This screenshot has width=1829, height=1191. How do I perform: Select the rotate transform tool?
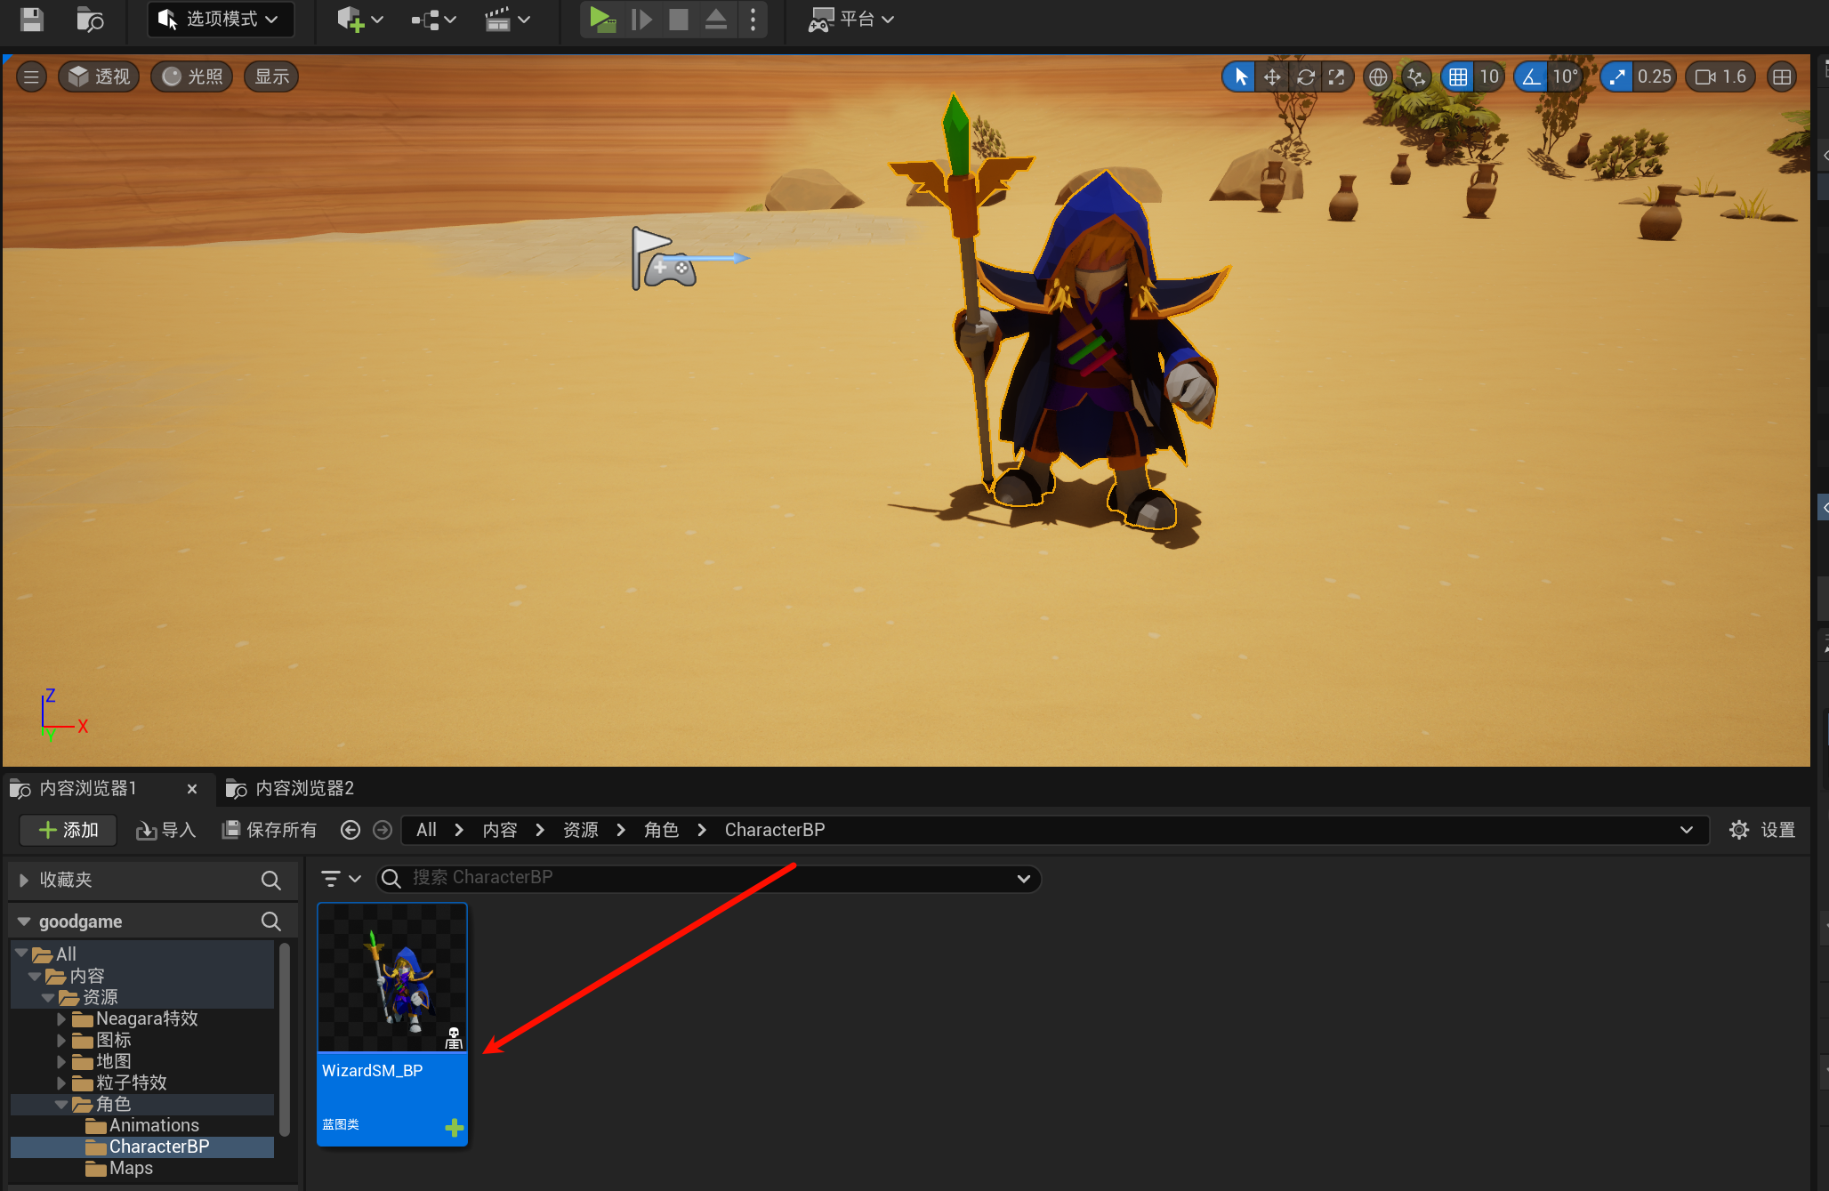(x=1305, y=77)
